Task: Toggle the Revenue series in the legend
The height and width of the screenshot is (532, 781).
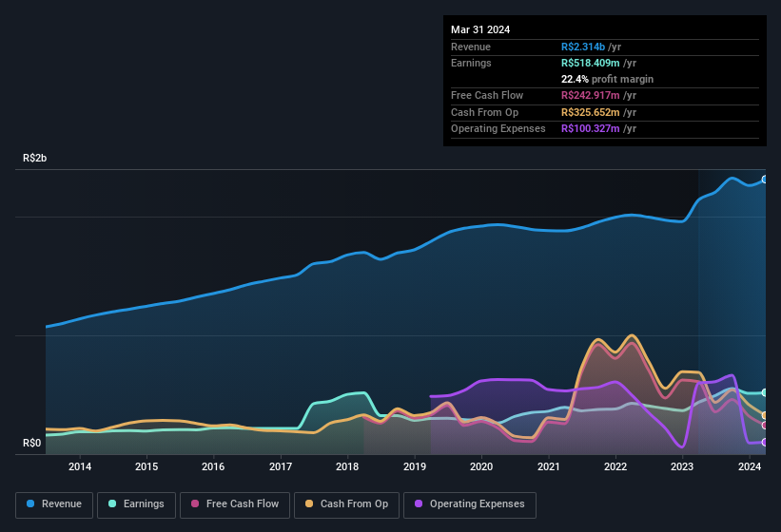Action: 55,504
